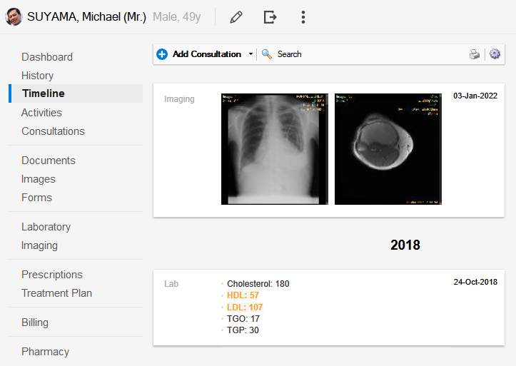Click the patient profile photo
Screen dimensions: 516x366
coord(14,17)
